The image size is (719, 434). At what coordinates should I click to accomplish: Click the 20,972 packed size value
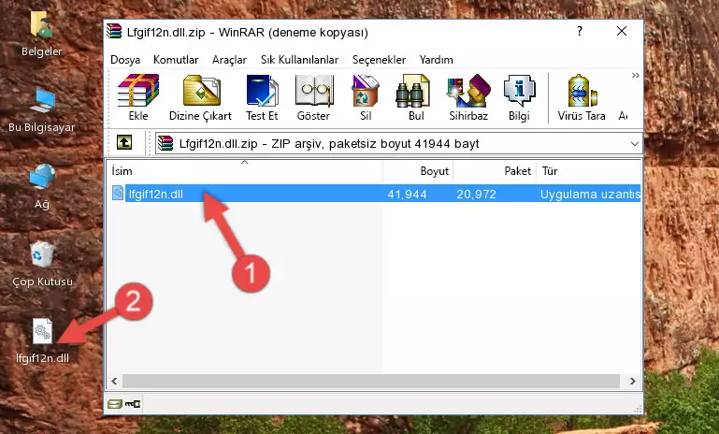[x=476, y=194]
